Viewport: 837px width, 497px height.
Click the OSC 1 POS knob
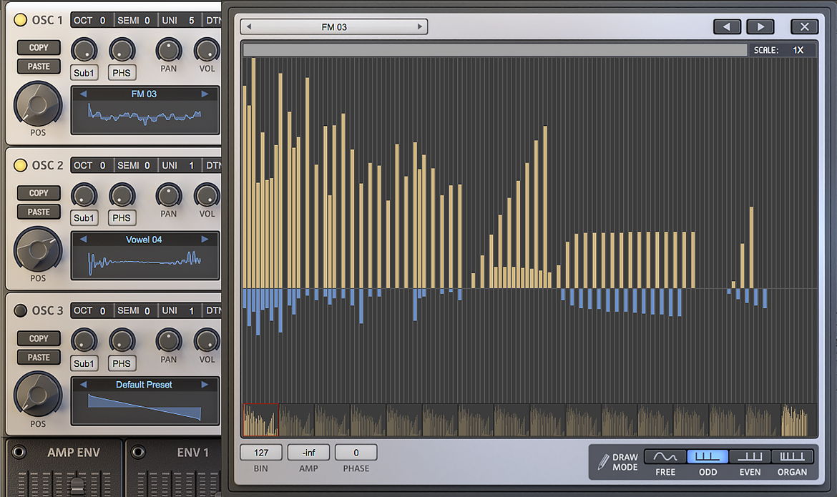(x=38, y=104)
